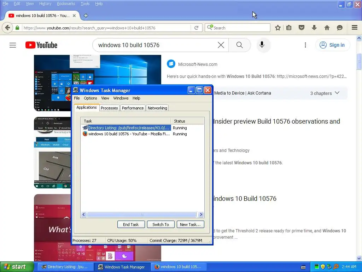
Task: Click the green tray monitor icon
Action: click(x=316, y=267)
